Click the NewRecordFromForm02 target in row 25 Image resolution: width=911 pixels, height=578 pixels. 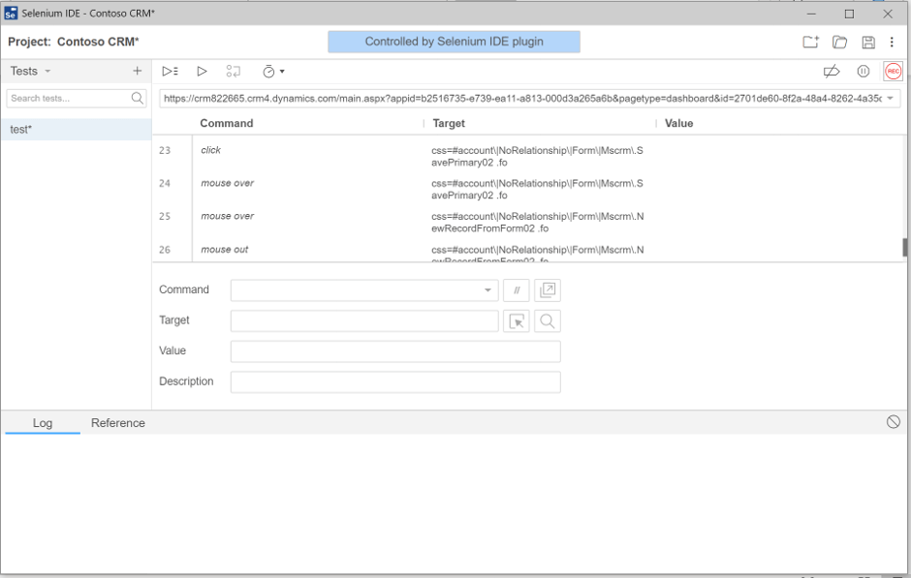[x=538, y=223]
